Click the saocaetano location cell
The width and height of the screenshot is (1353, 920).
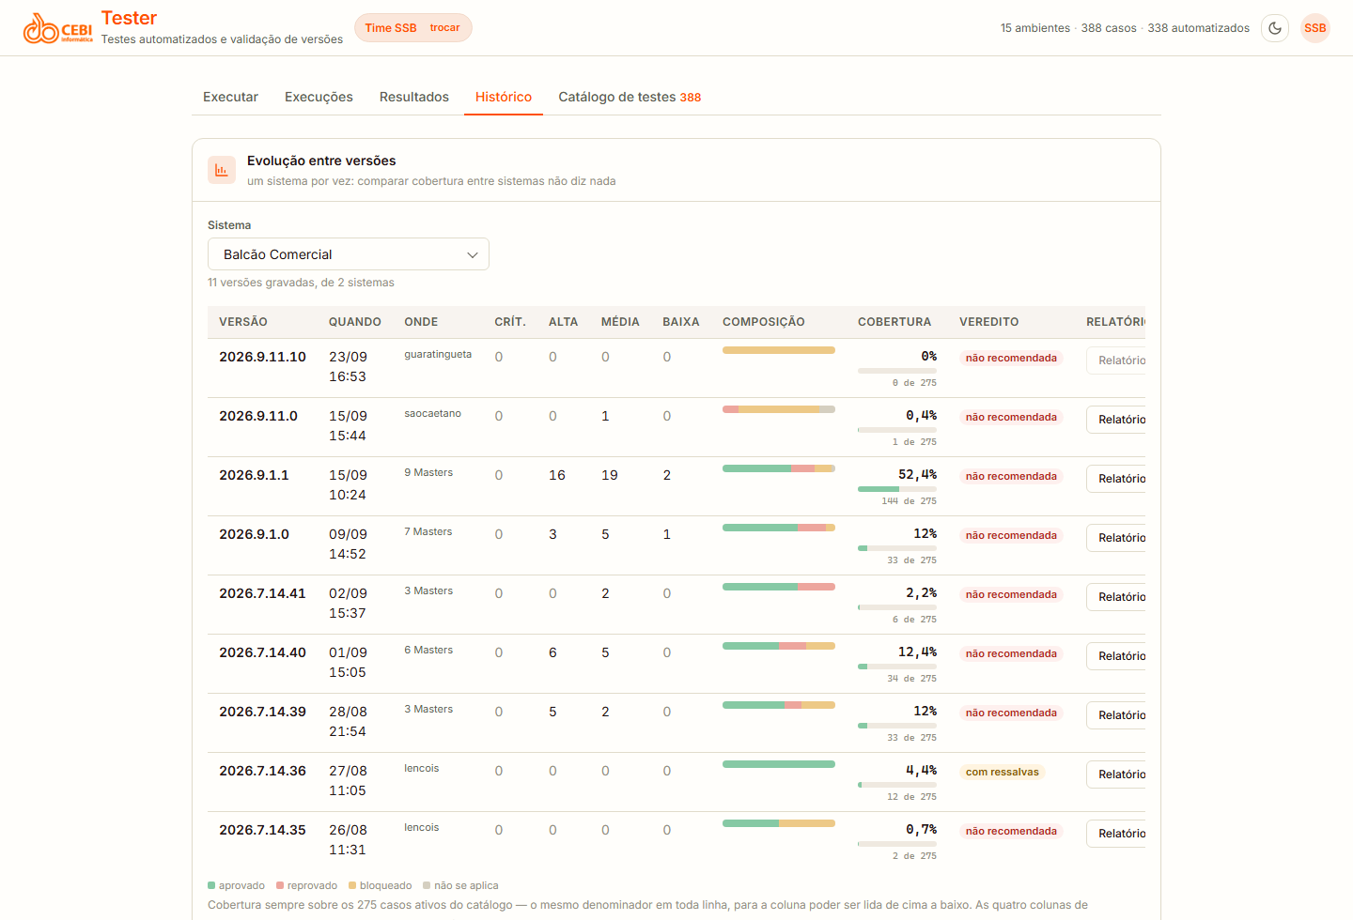coord(432,413)
